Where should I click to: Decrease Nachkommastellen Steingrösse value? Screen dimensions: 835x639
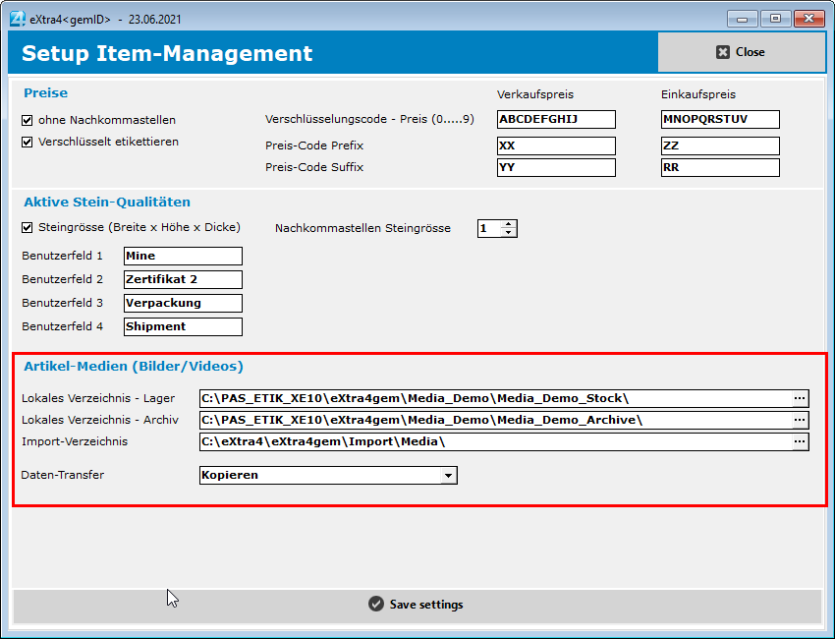[x=508, y=233]
